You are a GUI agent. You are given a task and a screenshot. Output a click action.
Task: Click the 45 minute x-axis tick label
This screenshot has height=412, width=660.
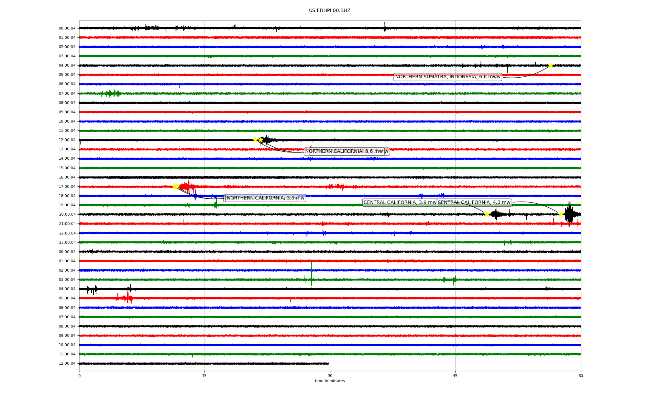pos(455,376)
